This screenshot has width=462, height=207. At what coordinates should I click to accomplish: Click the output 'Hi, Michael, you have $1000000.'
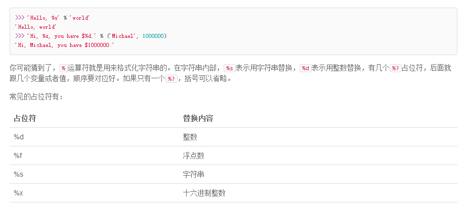tap(65, 45)
